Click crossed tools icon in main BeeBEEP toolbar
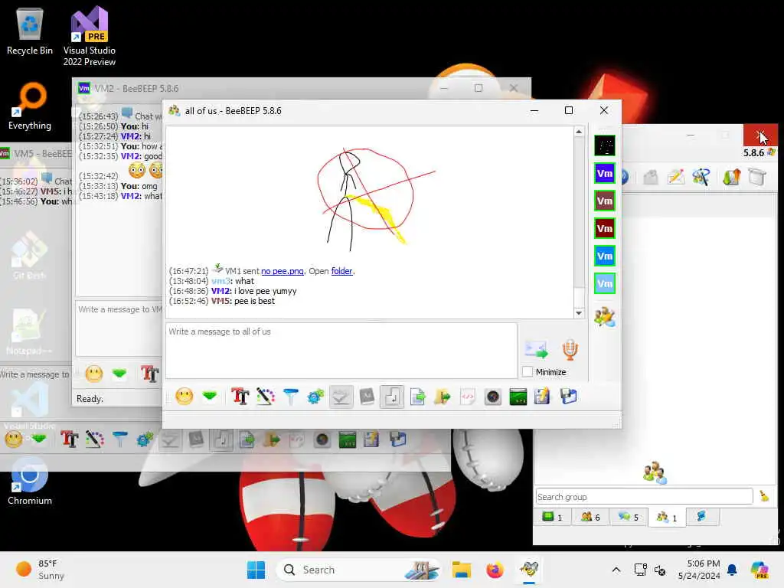 tap(701, 177)
